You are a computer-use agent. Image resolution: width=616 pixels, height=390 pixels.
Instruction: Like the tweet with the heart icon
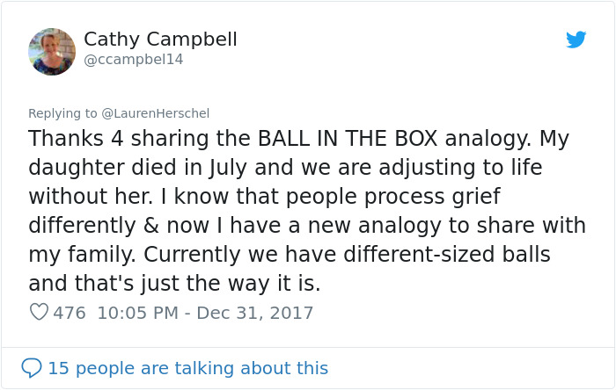coord(39,312)
